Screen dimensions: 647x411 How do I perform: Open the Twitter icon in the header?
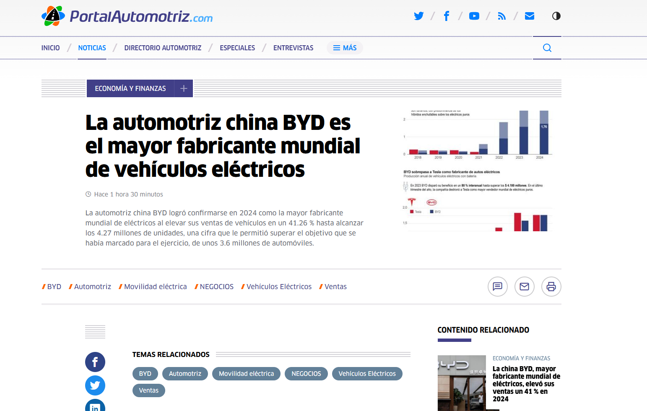[418, 16]
